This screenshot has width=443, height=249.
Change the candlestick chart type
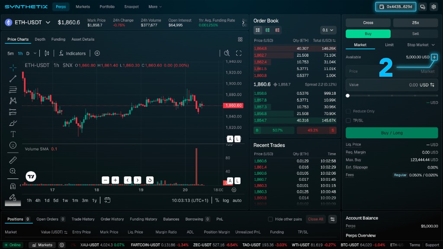(47, 53)
